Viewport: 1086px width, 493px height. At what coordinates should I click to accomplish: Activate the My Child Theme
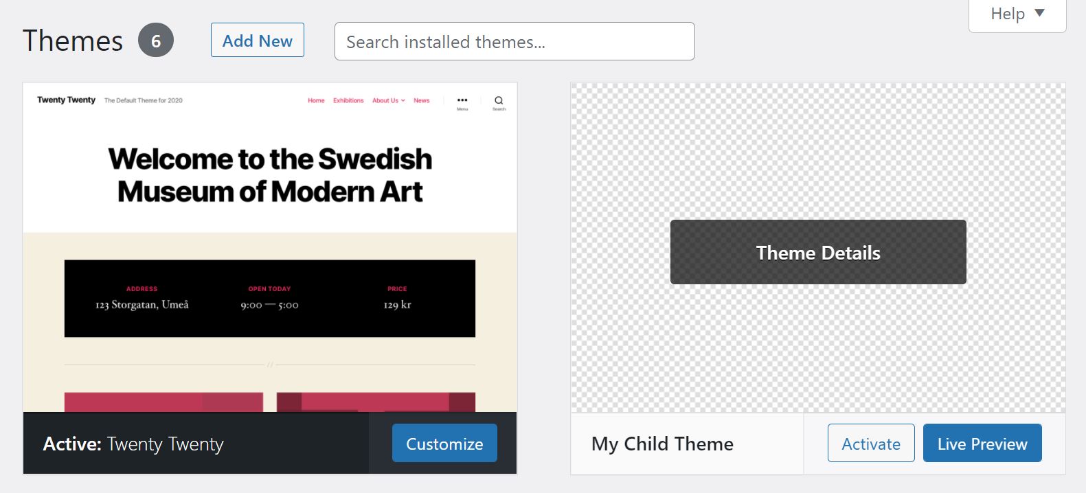click(870, 444)
